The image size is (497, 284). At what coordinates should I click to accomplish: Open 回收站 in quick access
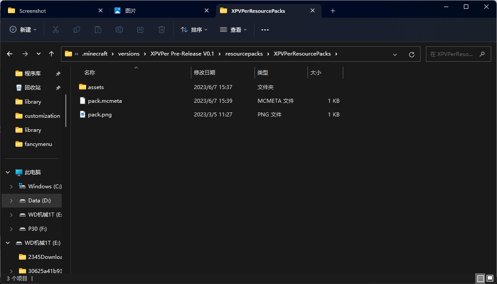[33, 88]
